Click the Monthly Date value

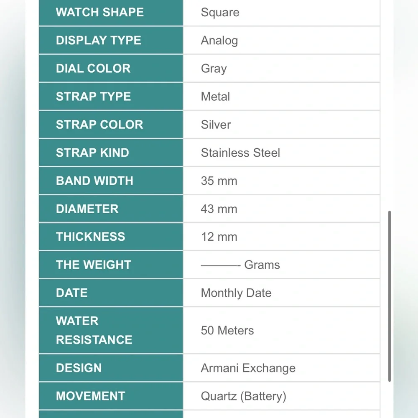(236, 293)
